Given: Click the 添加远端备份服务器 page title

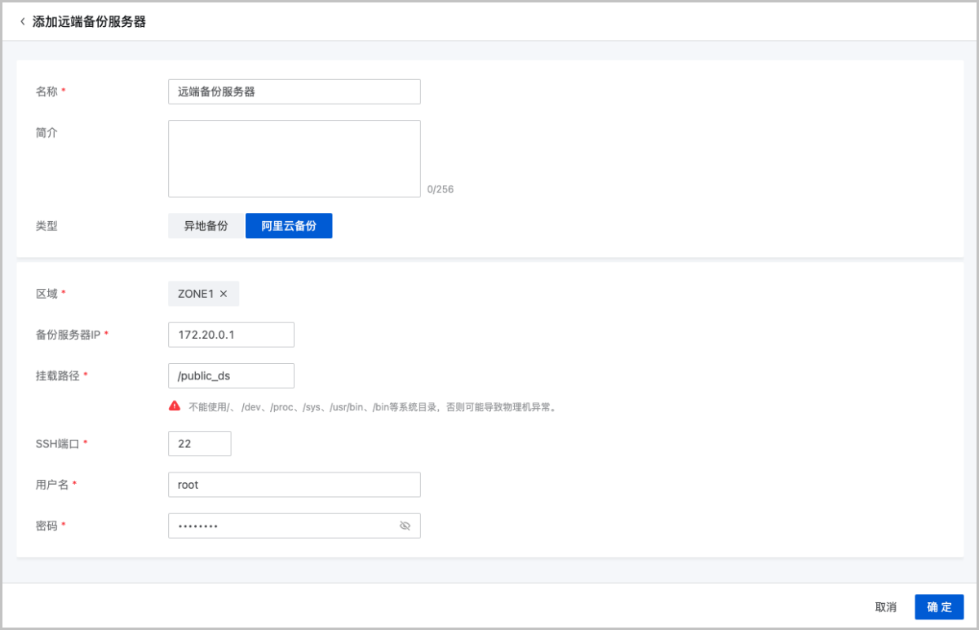Looking at the screenshot, I should (89, 22).
